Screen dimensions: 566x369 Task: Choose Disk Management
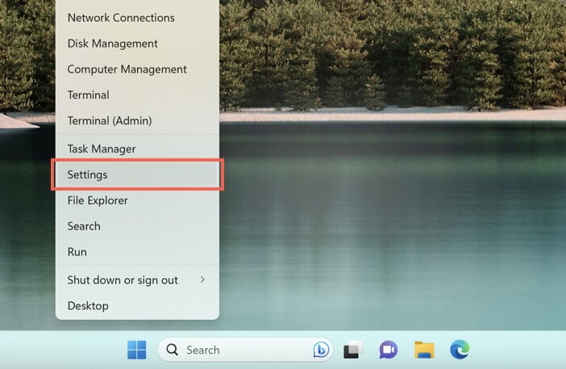[137, 44]
